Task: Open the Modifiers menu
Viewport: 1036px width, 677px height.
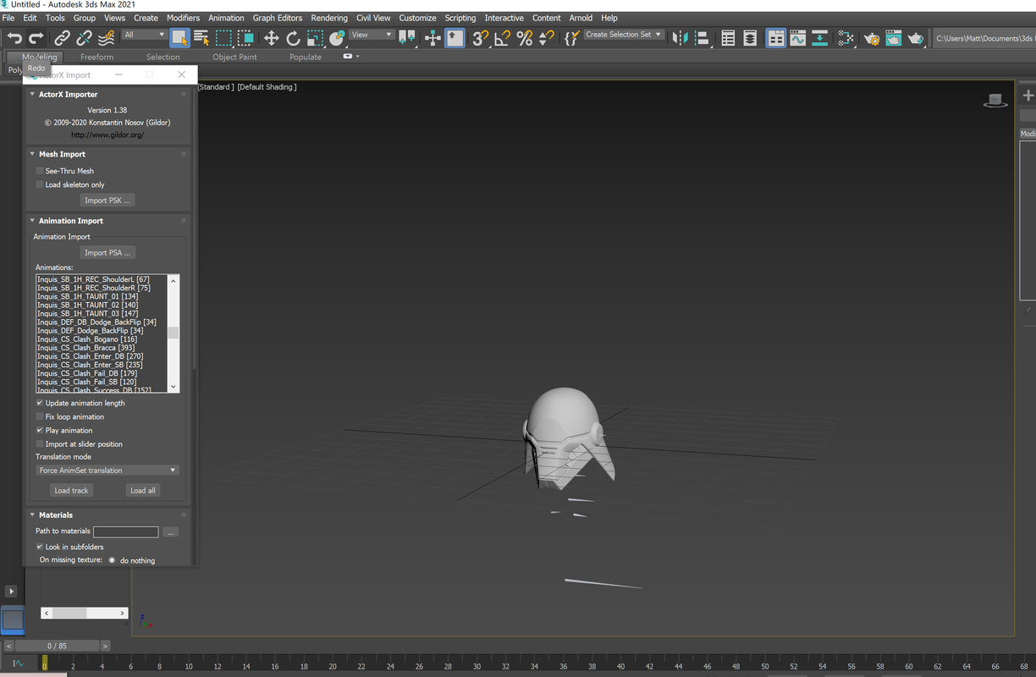Action: [184, 18]
